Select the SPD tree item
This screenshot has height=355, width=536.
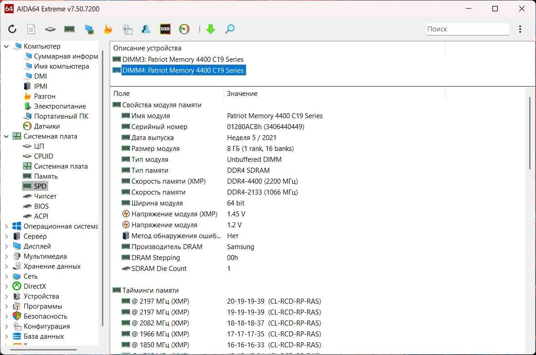[35, 186]
